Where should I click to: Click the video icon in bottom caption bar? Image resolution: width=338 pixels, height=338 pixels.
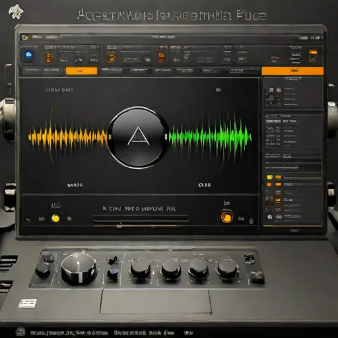[21, 331]
